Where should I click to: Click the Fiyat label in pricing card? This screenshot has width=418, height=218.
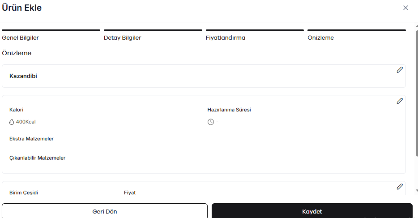pyautogui.click(x=130, y=193)
